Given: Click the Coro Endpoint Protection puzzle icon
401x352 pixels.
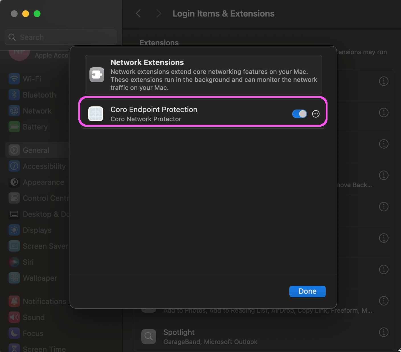Looking at the screenshot, I should [96, 114].
